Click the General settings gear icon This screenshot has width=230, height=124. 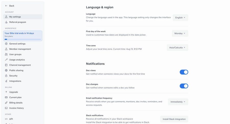click(6, 44)
